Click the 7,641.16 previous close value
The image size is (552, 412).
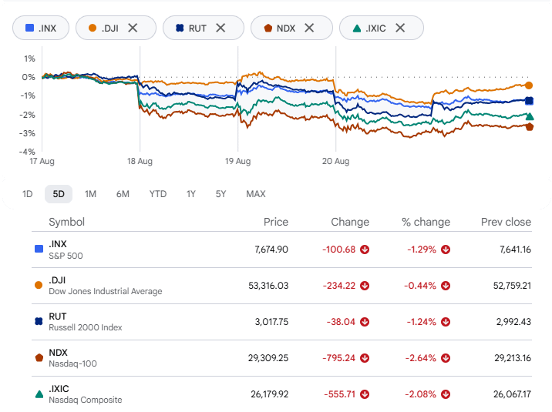(x=516, y=250)
